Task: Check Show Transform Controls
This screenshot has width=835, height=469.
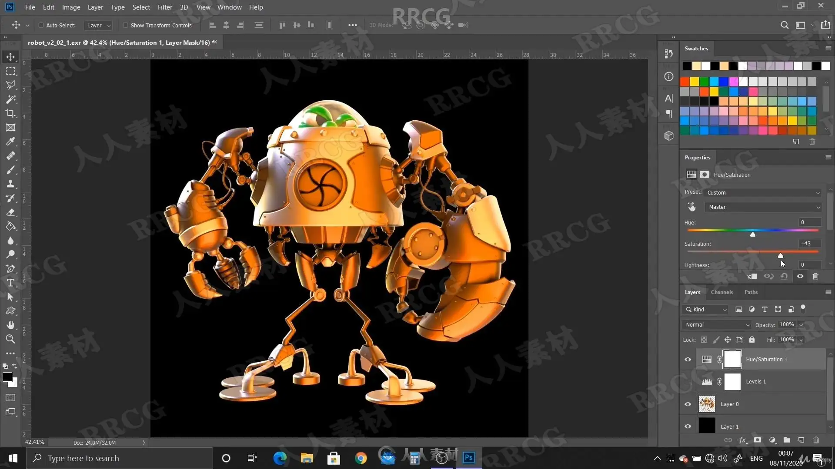Action: pyautogui.click(x=126, y=25)
